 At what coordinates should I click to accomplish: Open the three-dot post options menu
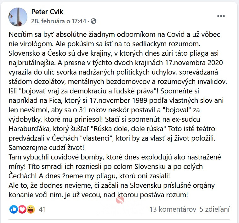pyautogui.click(x=221, y=16)
